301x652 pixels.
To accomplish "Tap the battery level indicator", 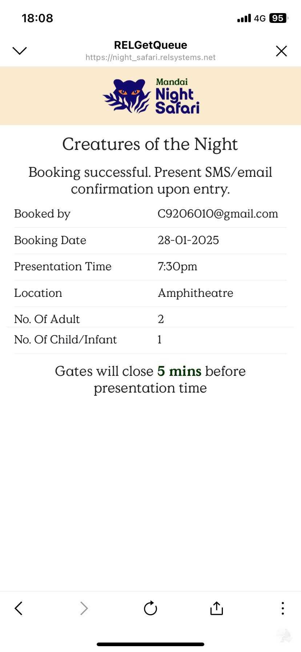I will coord(278,18).
